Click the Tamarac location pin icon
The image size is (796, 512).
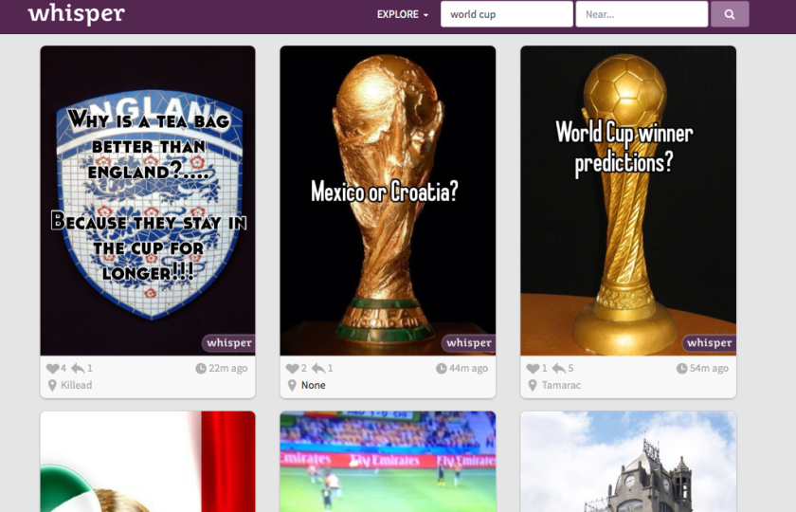click(x=533, y=385)
